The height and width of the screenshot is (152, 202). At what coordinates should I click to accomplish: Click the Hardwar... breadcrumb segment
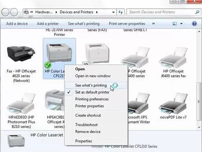(44, 12)
